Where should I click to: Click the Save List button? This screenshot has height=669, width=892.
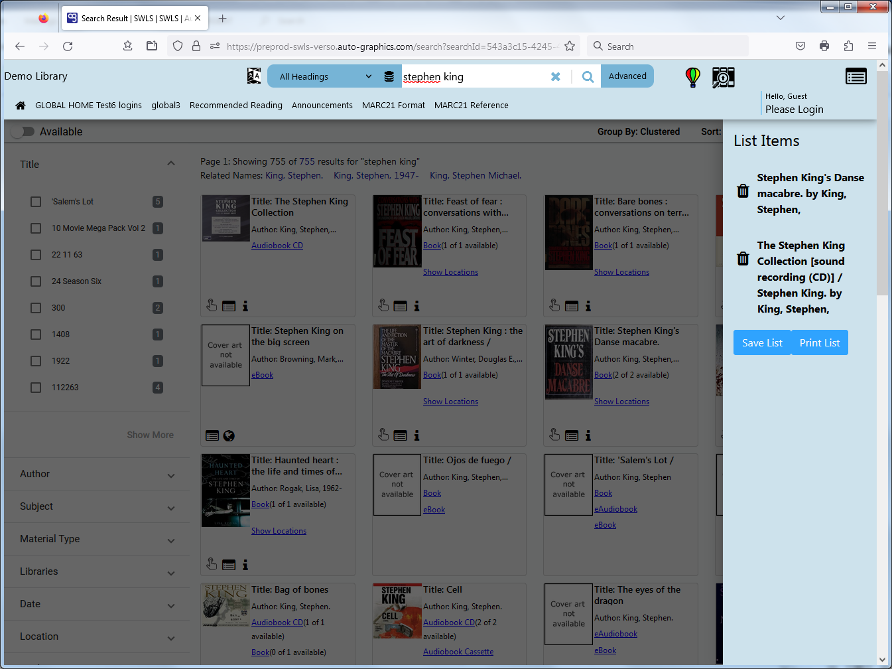(762, 342)
